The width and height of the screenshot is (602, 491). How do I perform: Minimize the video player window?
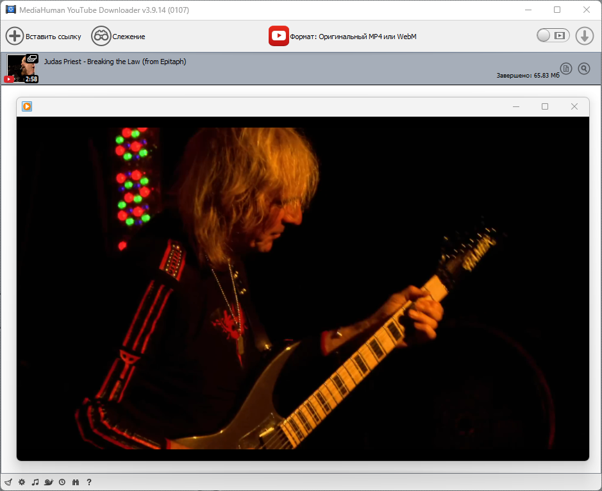(516, 106)
